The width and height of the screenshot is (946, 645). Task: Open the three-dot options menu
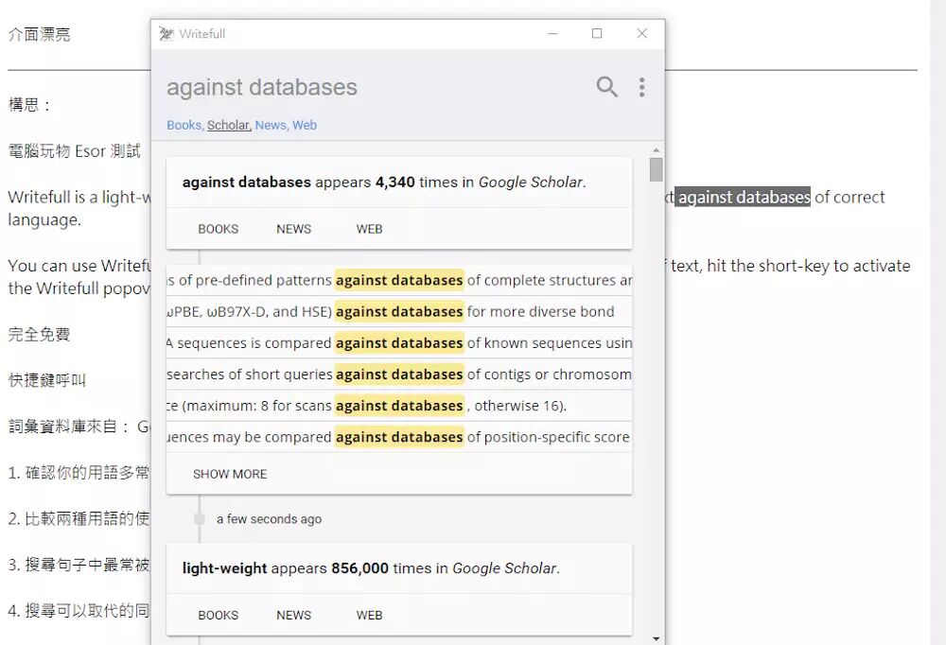[641, 87]
